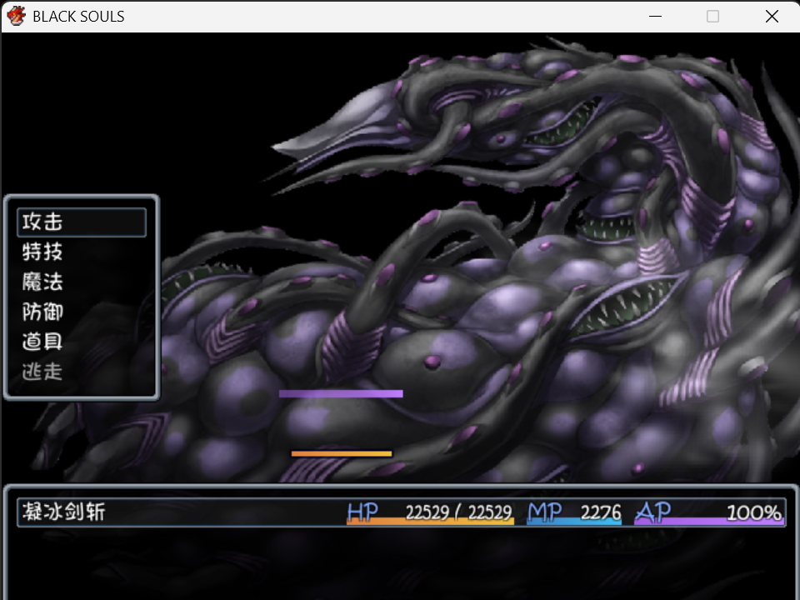
Task: Click the purple enemy gauge bar
Action: coord(341,393)
